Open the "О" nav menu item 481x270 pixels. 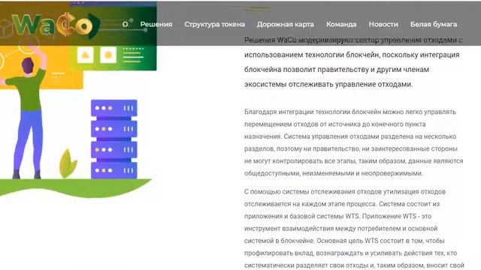pos(126,24)
